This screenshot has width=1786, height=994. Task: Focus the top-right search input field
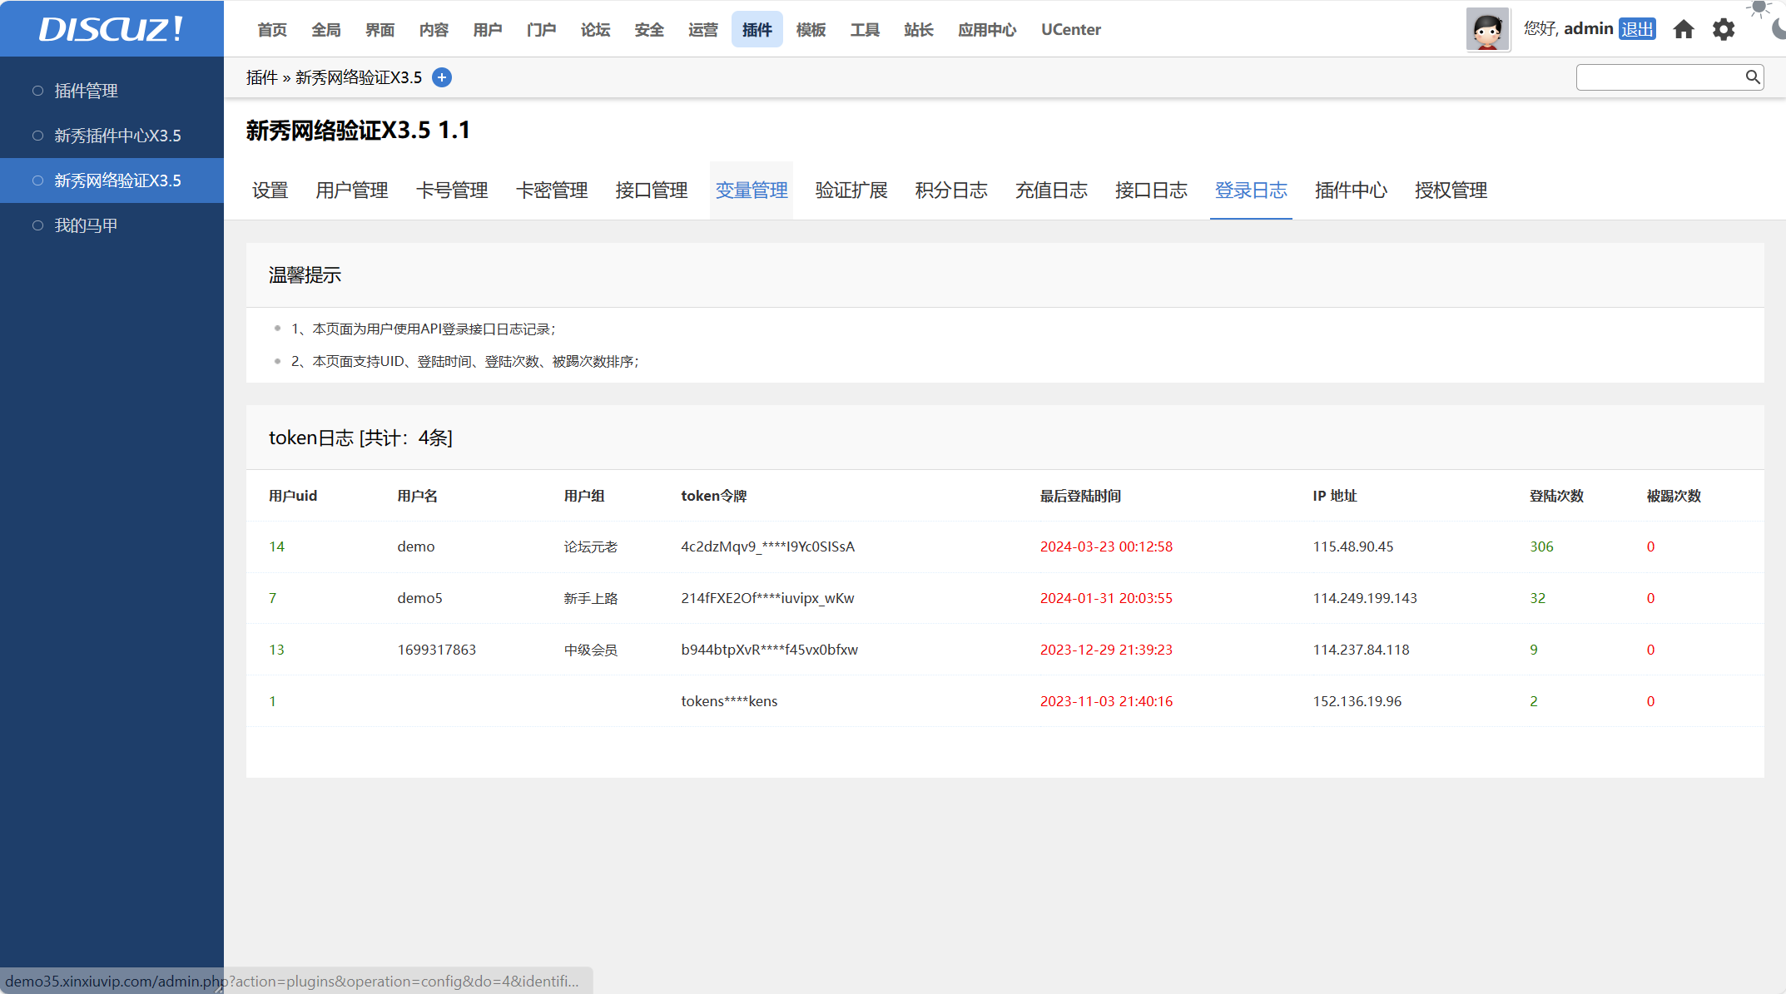(1660, 77)
